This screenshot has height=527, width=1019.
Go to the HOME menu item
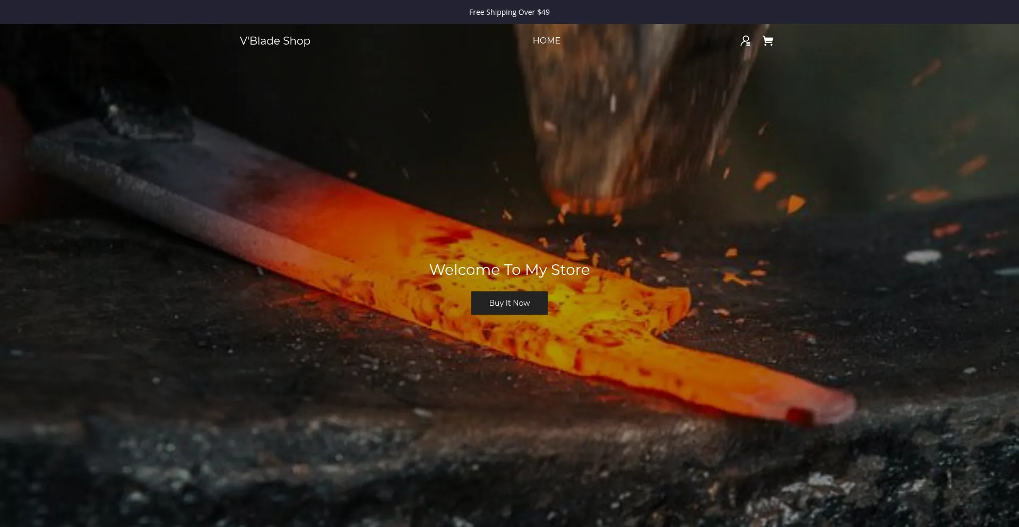[546, 41]
